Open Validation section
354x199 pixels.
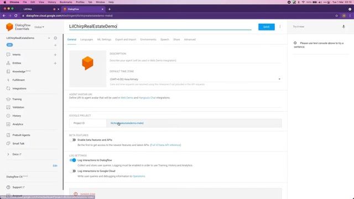(x=18, y=107)
